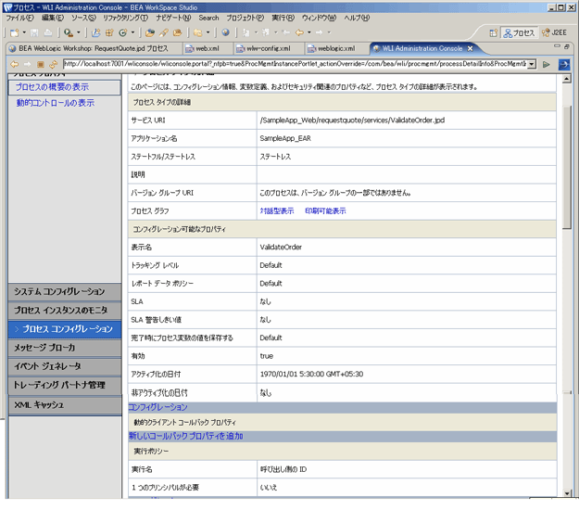
Task: Switch to the wlw-config.xml editor tab
Action: 269,48
